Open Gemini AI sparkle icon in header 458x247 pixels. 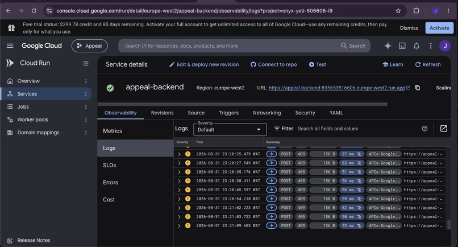388,46
